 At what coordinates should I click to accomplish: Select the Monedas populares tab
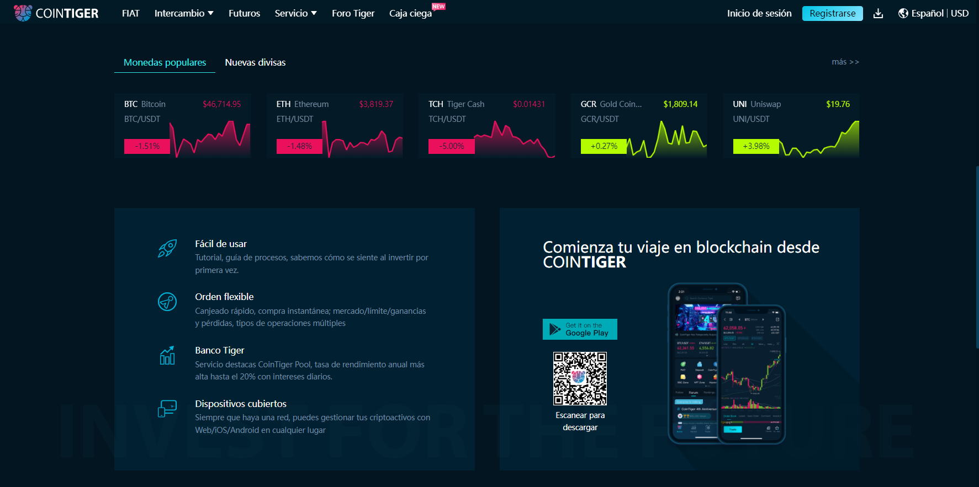click(165, 62)
